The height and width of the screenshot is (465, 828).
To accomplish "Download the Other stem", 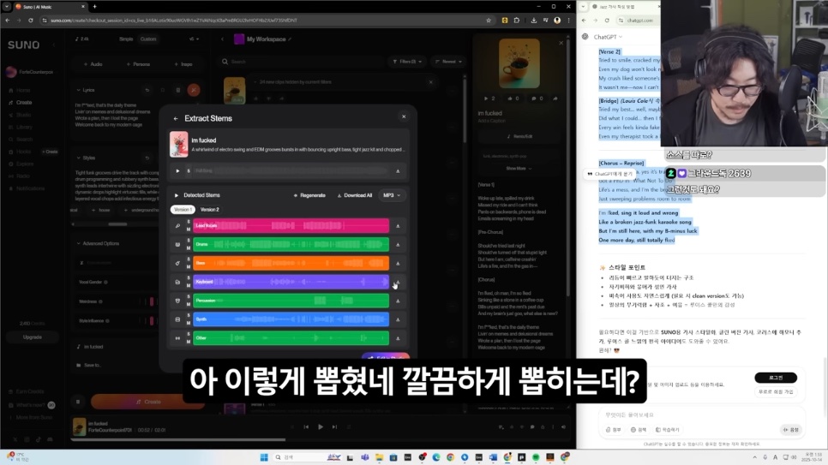I will pyautogui.click(x=398, y=338).
